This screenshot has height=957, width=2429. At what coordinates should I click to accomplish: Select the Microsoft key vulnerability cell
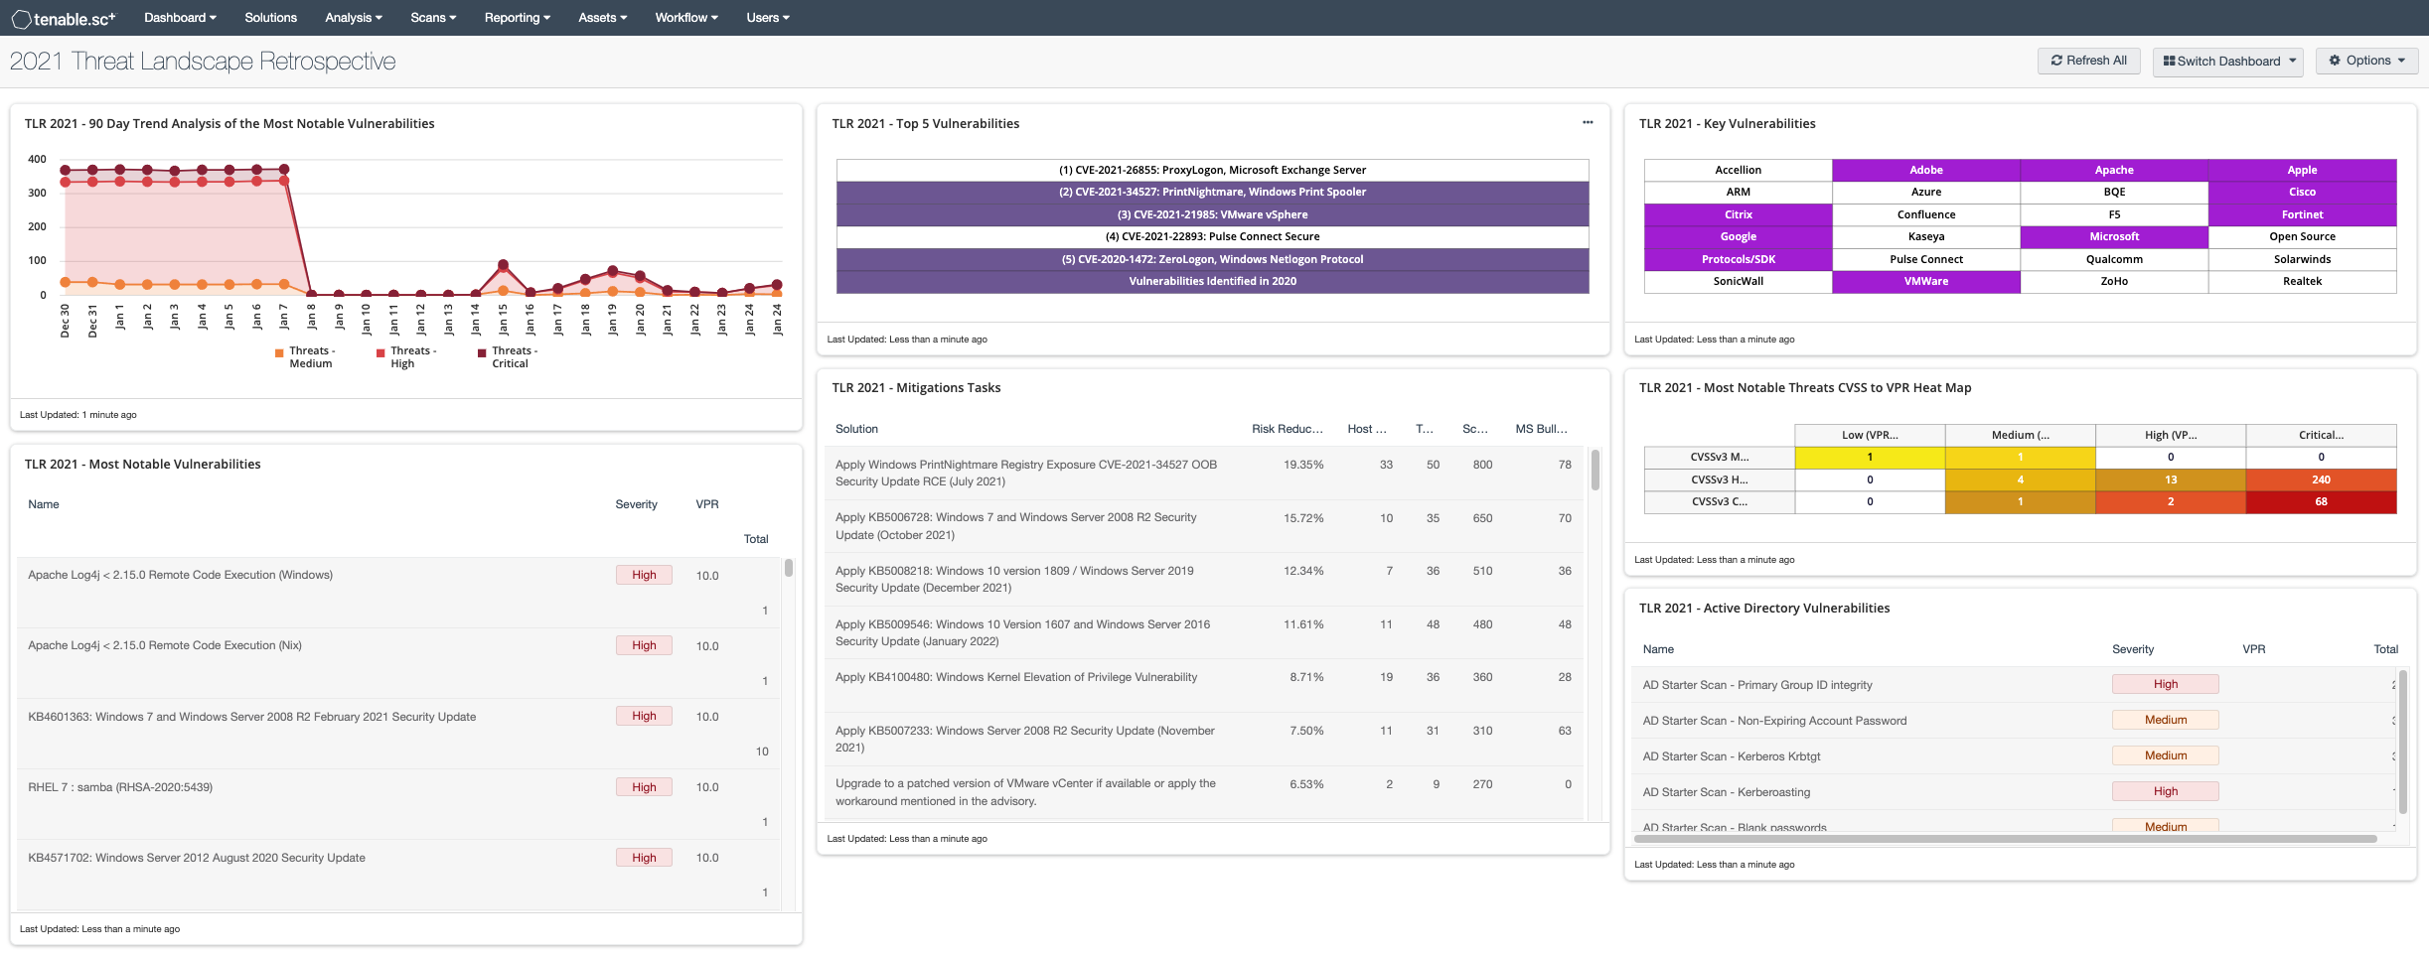pos(2114,236)
